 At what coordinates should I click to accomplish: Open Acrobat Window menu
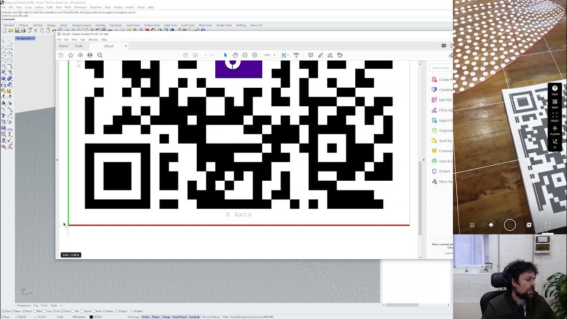click(93, 39)
